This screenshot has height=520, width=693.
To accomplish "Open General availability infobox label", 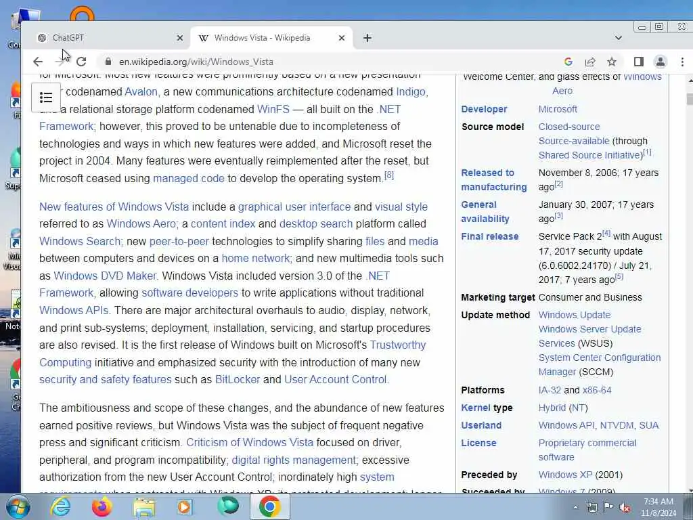I will [x=485, y=212].
